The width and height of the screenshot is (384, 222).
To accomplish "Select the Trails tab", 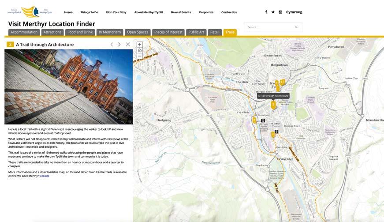I will [x=230, y=32].
